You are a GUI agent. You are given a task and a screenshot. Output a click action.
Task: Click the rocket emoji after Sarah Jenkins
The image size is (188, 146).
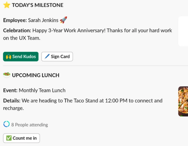(63, 20)
